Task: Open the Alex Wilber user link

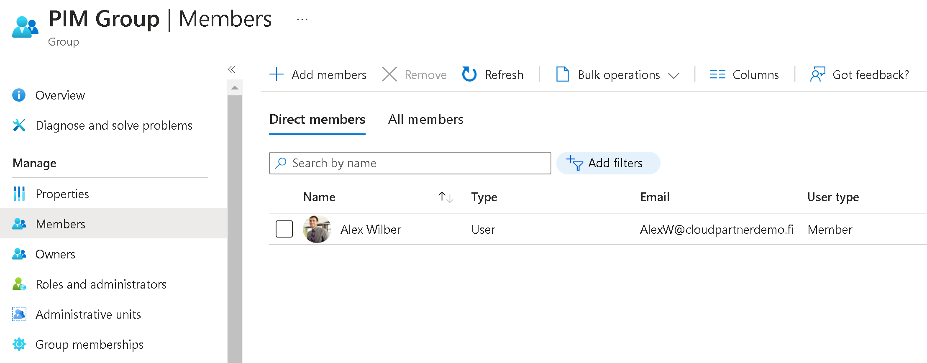Action: pos(370,230)
